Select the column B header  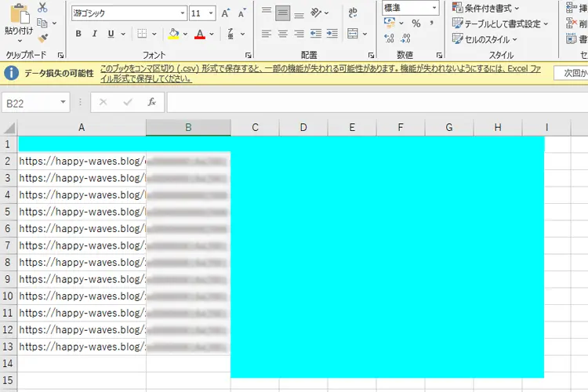point(188,128)
